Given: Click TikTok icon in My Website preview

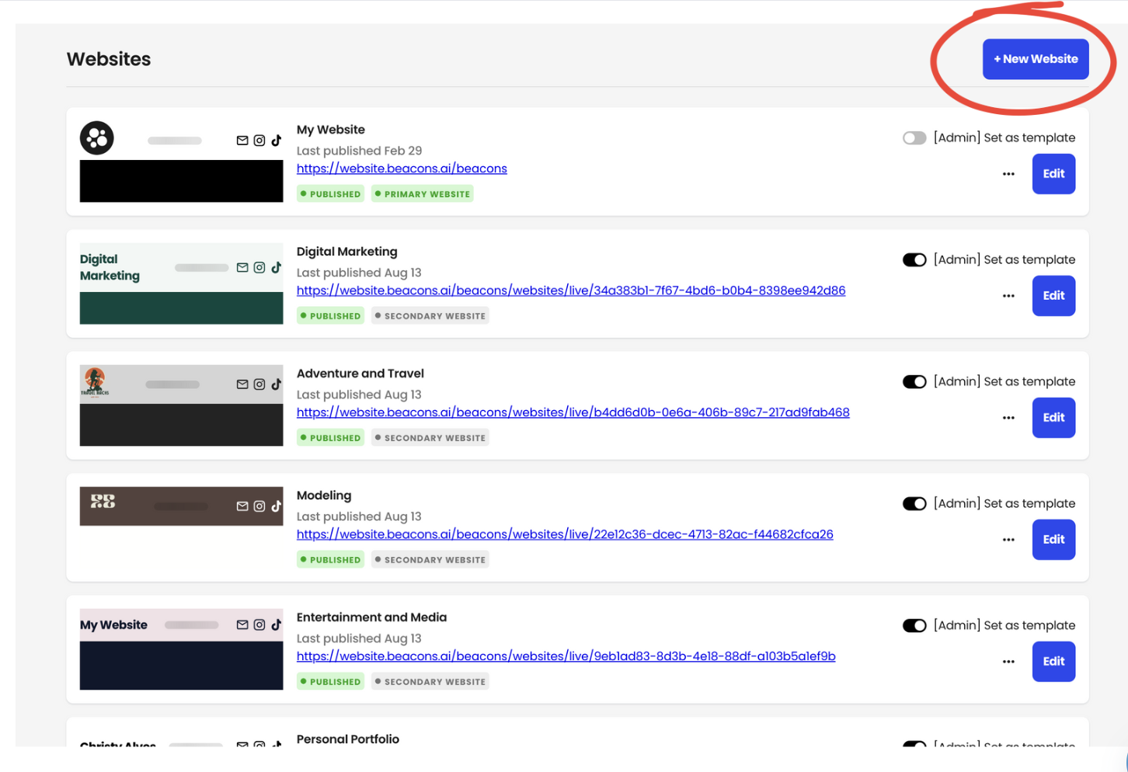Looking at the screenshot, I should tap(277, 141).
